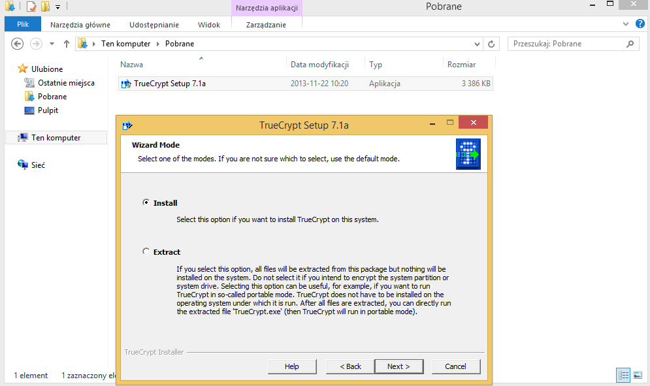Screen dimensions: 650x386
Task: Click the < Back button
Action: pos(350,366)
